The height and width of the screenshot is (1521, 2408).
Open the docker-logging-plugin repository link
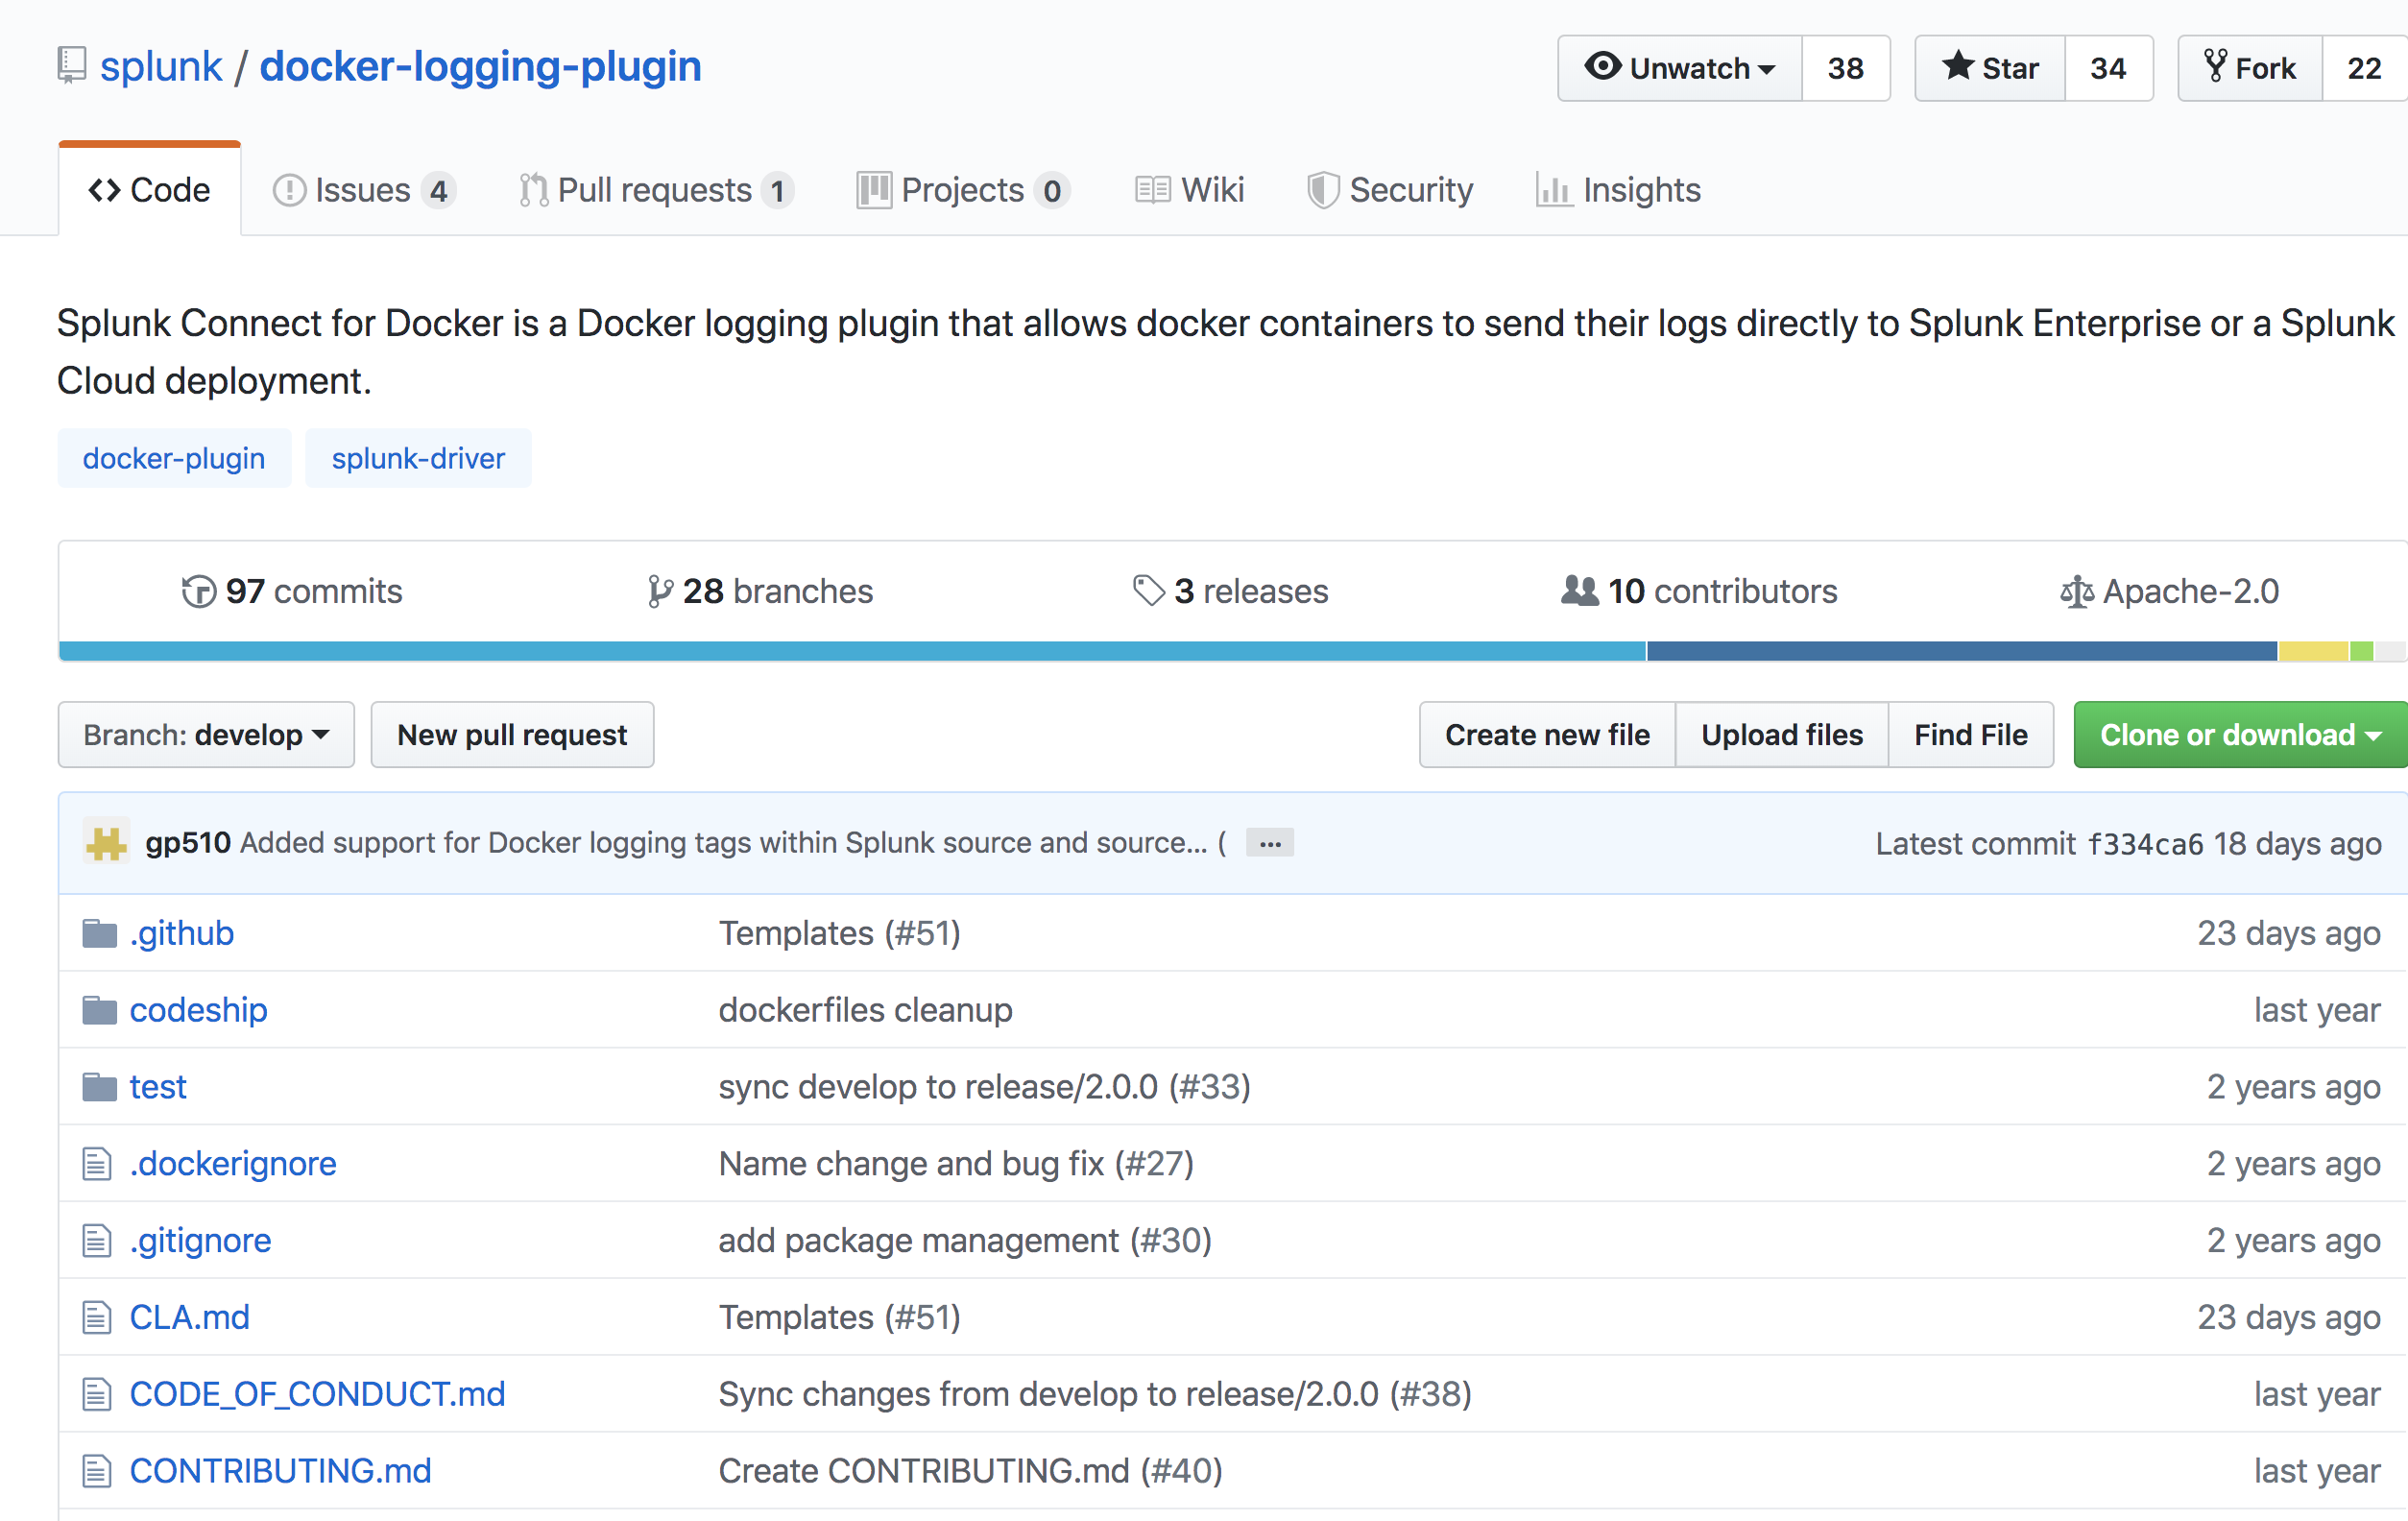[x=481, y=66]
